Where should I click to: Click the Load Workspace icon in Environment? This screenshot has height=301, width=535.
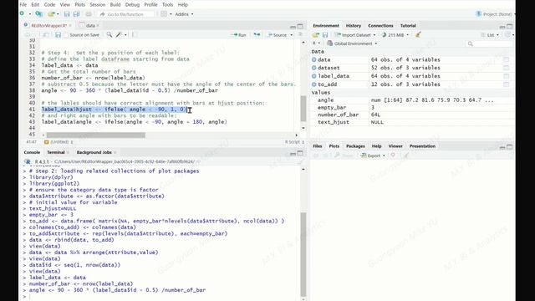pos(316,35)
